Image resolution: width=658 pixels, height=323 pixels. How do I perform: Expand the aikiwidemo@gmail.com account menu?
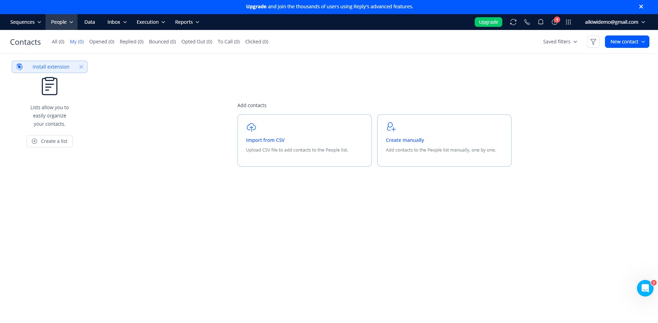(x=615, y=22)
